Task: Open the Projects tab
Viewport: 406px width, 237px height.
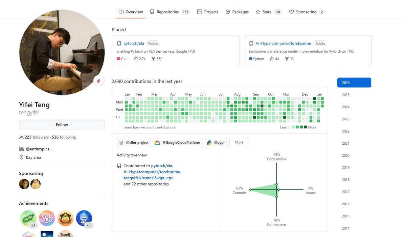Action: [208, 12]
